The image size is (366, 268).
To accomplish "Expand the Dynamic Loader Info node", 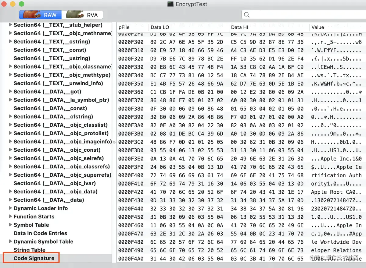I will coord(11,208).
